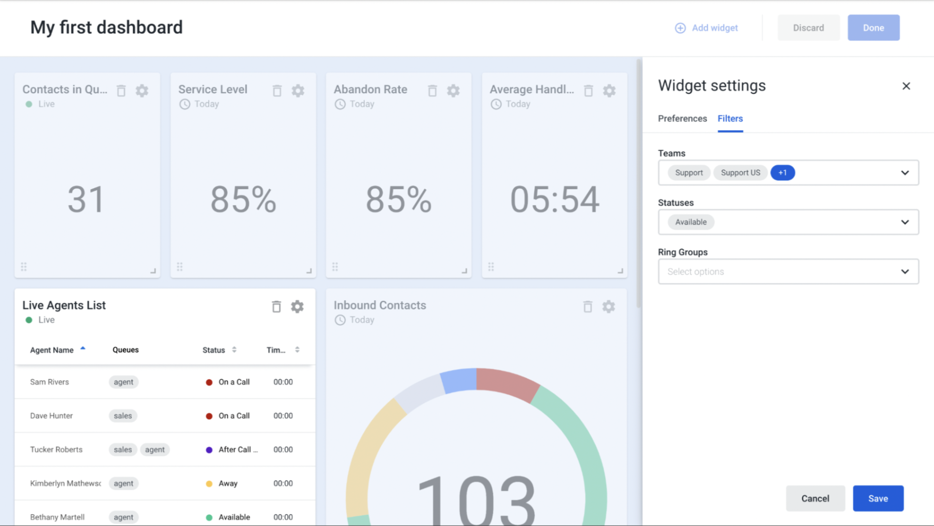Select Tucker Roberts in agents list
Image resolution: width=934 pixels, height=526 pixels.
[165, 449]
